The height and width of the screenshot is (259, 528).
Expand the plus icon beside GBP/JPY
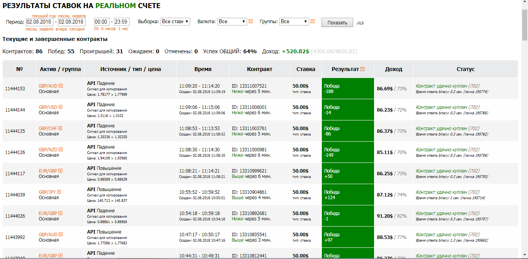(x=59, y=192)
